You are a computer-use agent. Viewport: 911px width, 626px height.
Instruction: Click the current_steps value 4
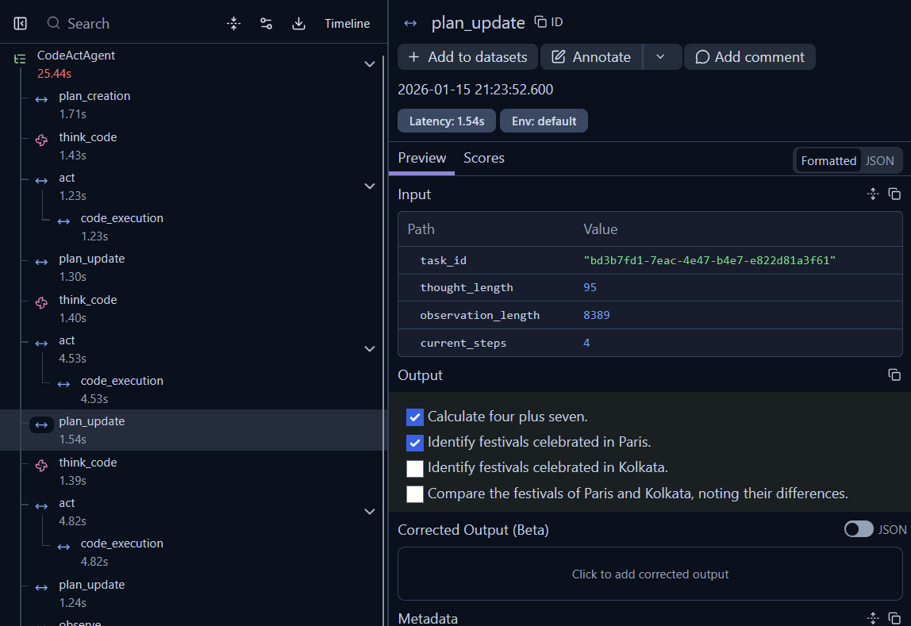tap(586, 343)
